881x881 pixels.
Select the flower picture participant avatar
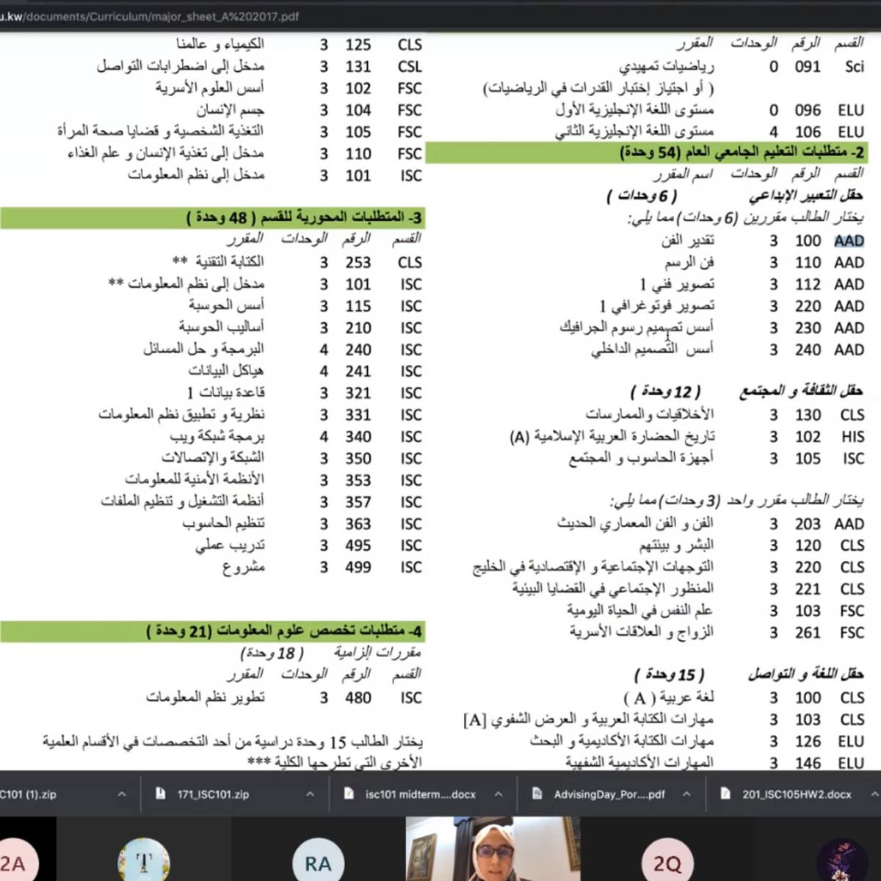841,860
